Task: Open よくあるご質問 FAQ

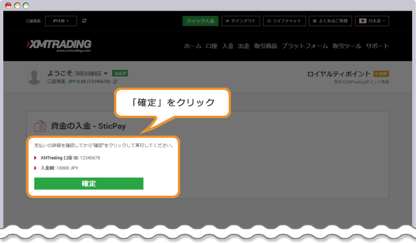Action: click(330, 21)
